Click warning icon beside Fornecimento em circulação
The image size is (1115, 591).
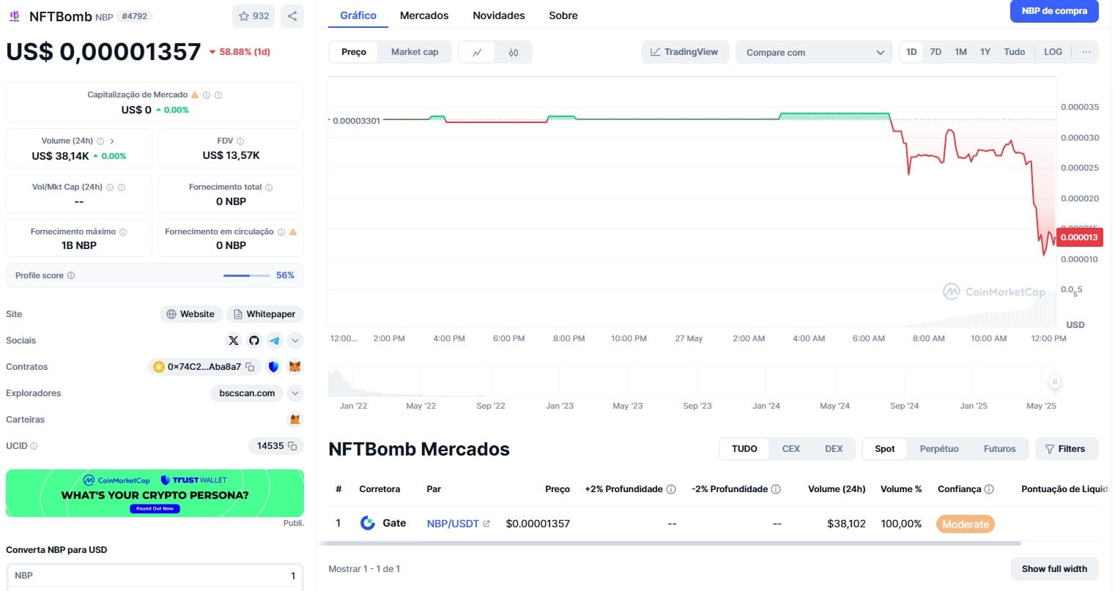click(x=293, y=232)
